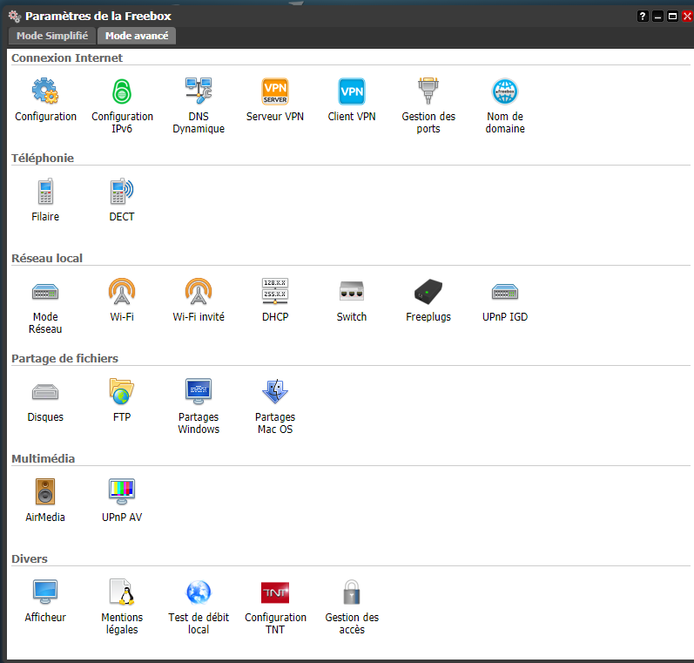Open Afficheur display settings
This screenshot has height=663, width=694.
(45, 592)
